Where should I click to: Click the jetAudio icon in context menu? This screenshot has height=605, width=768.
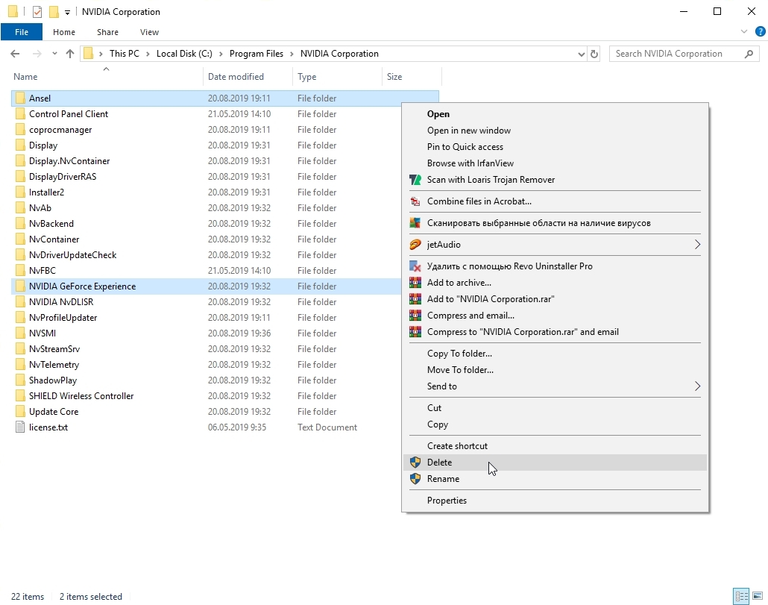(415, 245)
